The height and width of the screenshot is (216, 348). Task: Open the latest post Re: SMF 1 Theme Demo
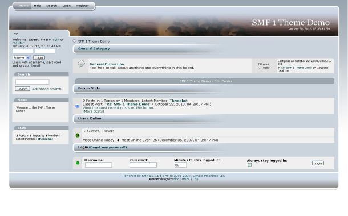[x=128, y=104]
